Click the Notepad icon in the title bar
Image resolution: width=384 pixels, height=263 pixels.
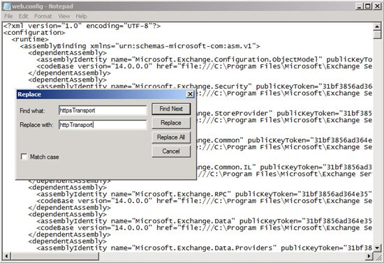point(6,6)
